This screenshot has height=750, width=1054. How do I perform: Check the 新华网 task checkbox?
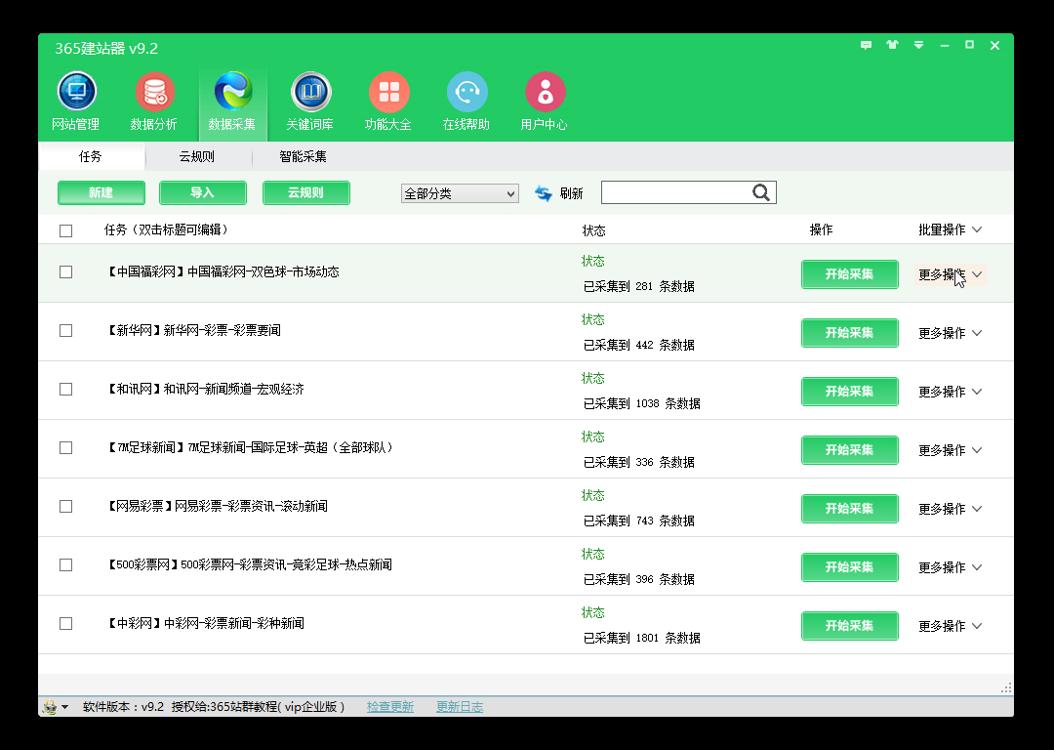66,330
